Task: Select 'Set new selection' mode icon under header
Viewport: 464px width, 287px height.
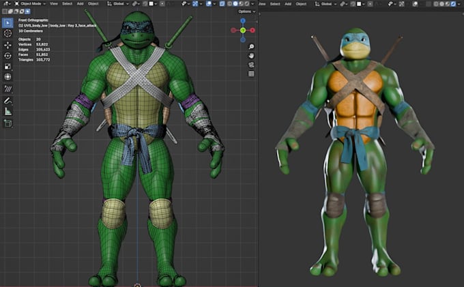Action: [x=5, y=11]
